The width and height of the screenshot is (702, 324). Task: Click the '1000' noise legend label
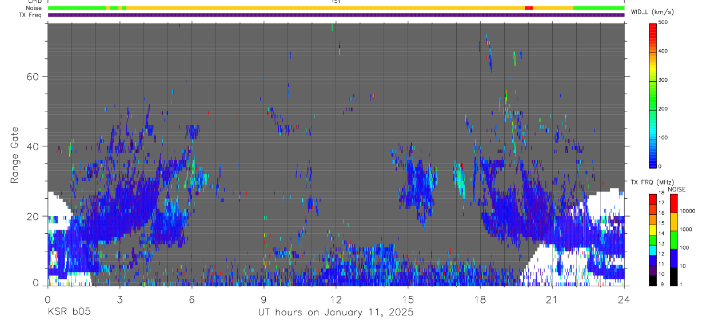[x=686, y=229]
